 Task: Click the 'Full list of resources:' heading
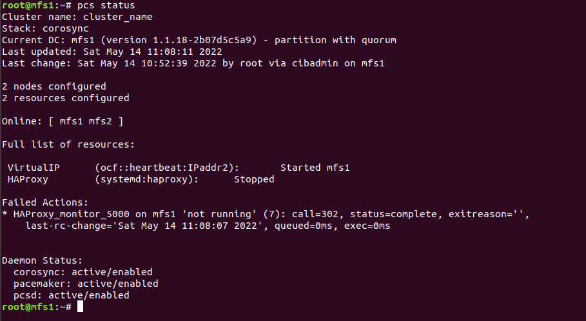[x=68, y=144]
